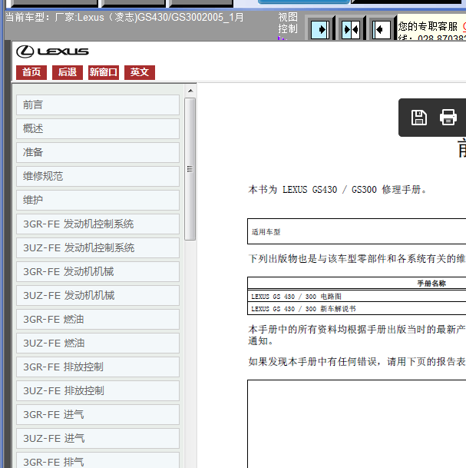
Task: Click the 适用车型 table cell
Action: [357, 231]
